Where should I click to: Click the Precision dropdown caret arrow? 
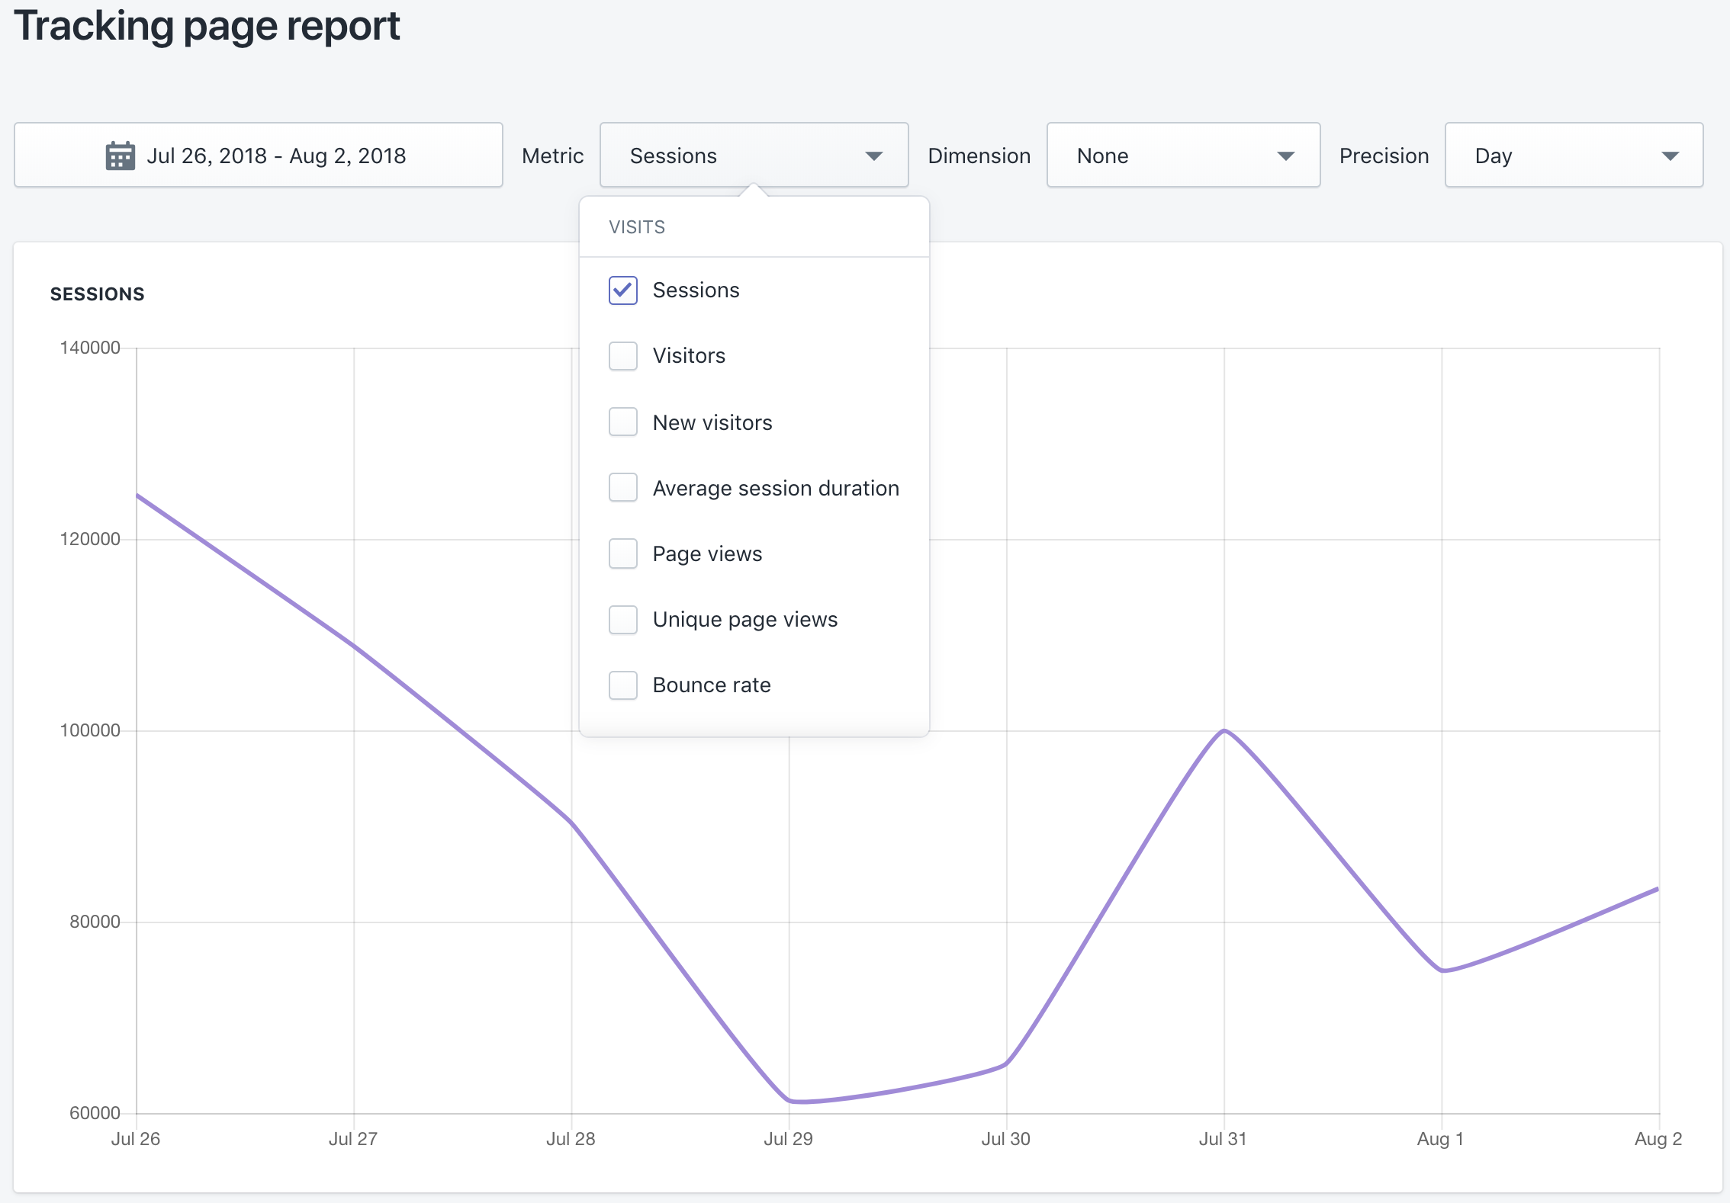click(1670, 156)
